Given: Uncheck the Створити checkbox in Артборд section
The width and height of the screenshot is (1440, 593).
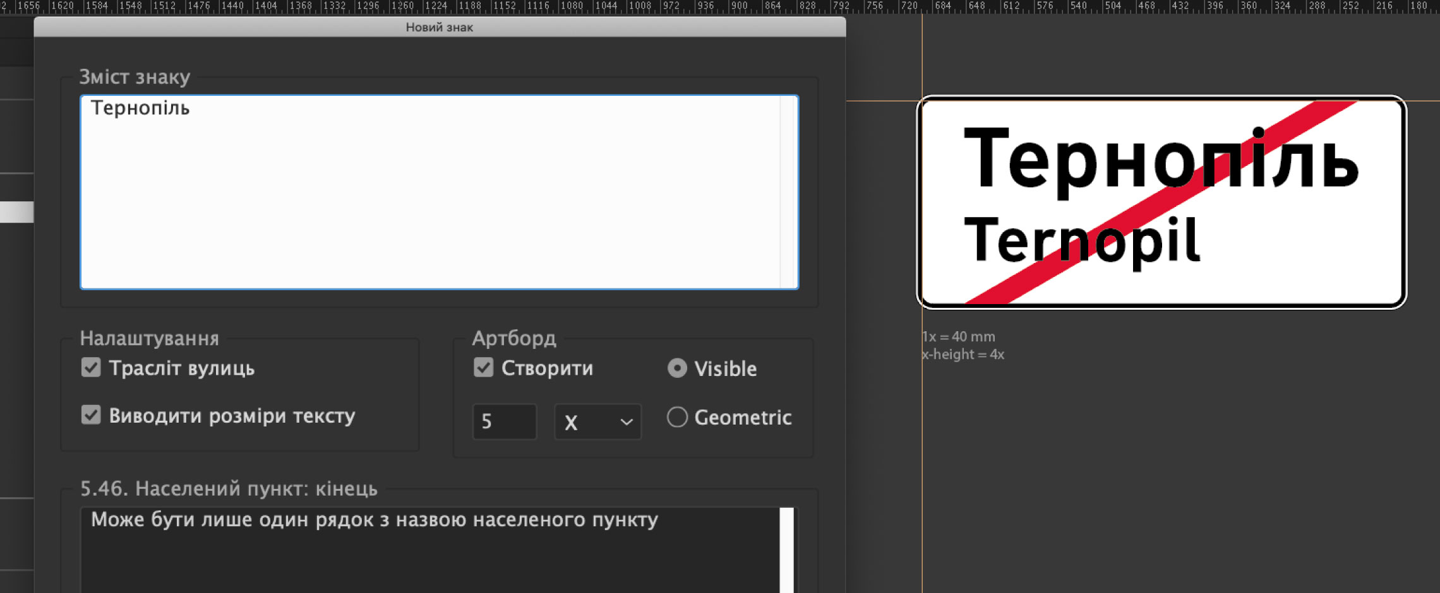Looking at the screenshot, I should click(484, 368).
